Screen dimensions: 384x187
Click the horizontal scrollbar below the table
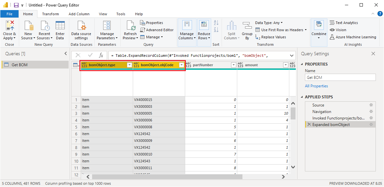click(167, 177)
